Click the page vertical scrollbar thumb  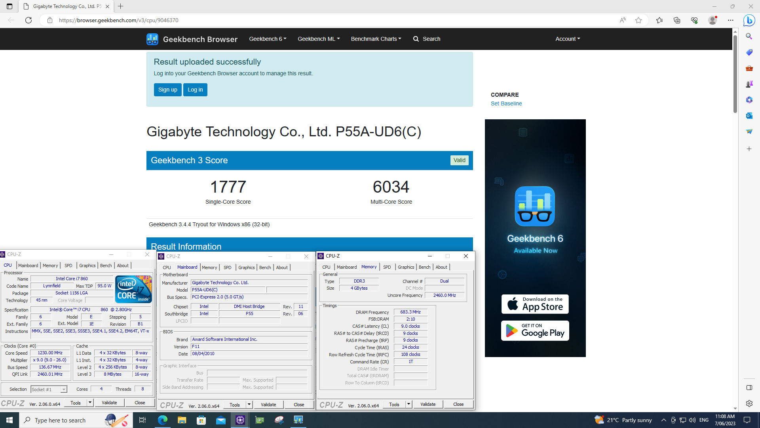(735, 73)
